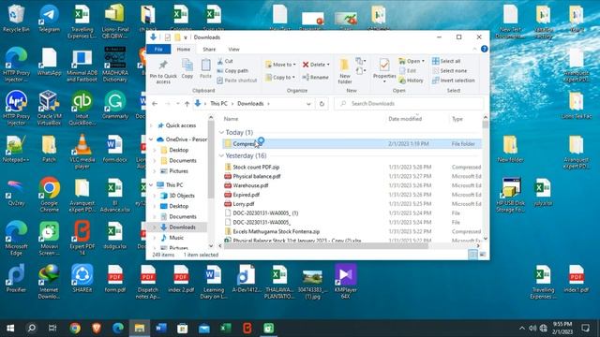Screen dimensions: 600x337
Task: Switch to the Home ribbon tab
Action: [x=184, y=50]
